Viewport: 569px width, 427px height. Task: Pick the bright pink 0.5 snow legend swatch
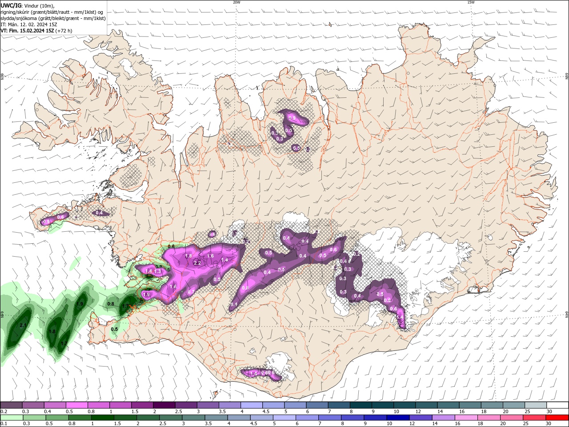click(76, 405)
